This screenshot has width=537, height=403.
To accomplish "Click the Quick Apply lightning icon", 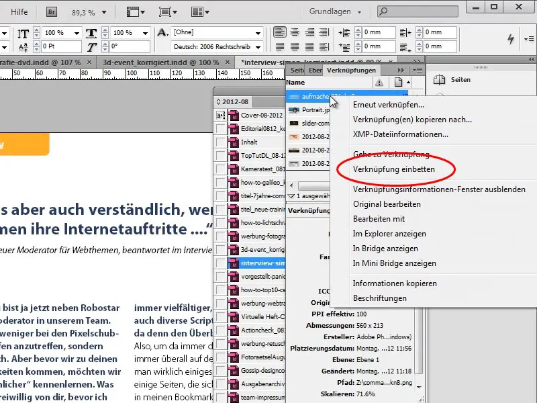I will [x=511, y=39].
